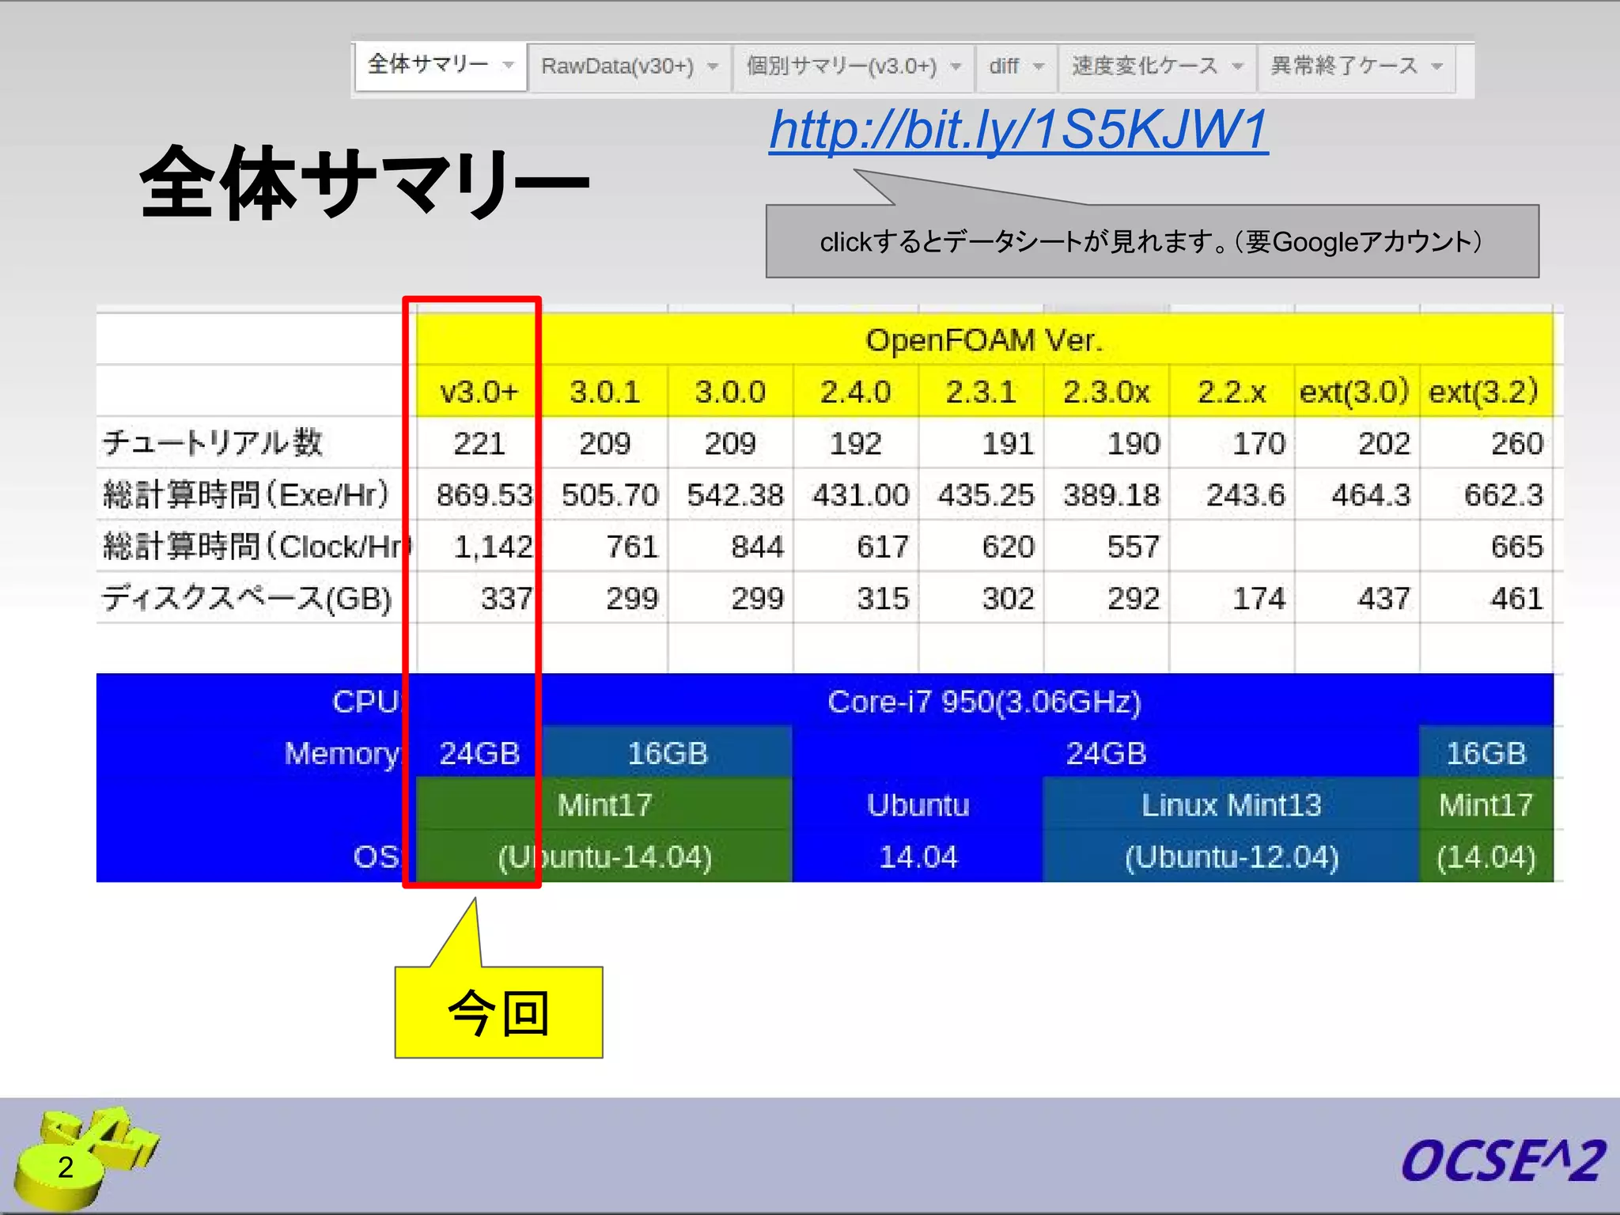Select the cell with value 221
This screenshot has height=1215, width=1620.
point(479,443)
